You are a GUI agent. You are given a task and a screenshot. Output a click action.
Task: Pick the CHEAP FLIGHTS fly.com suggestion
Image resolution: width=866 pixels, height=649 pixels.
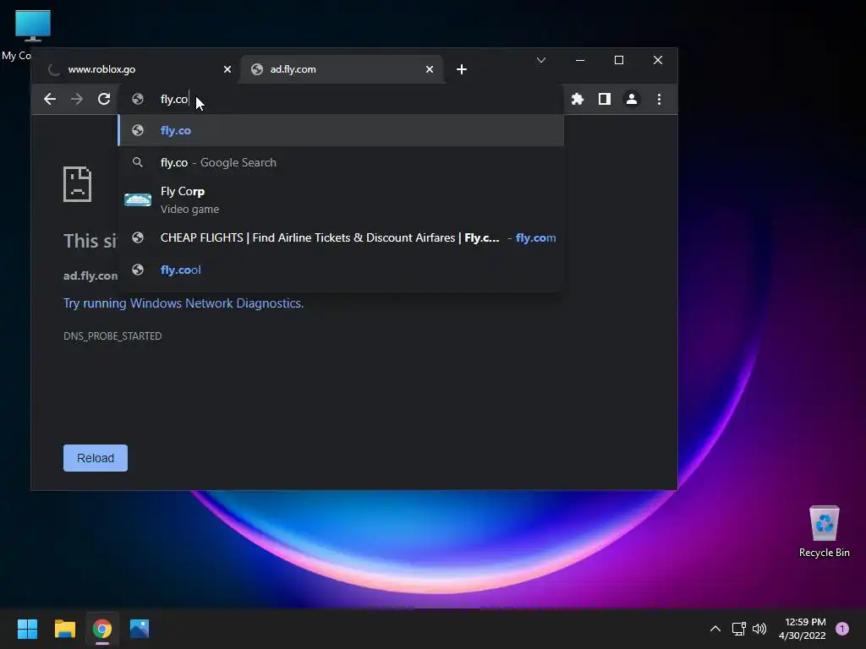tap(342, 237)
